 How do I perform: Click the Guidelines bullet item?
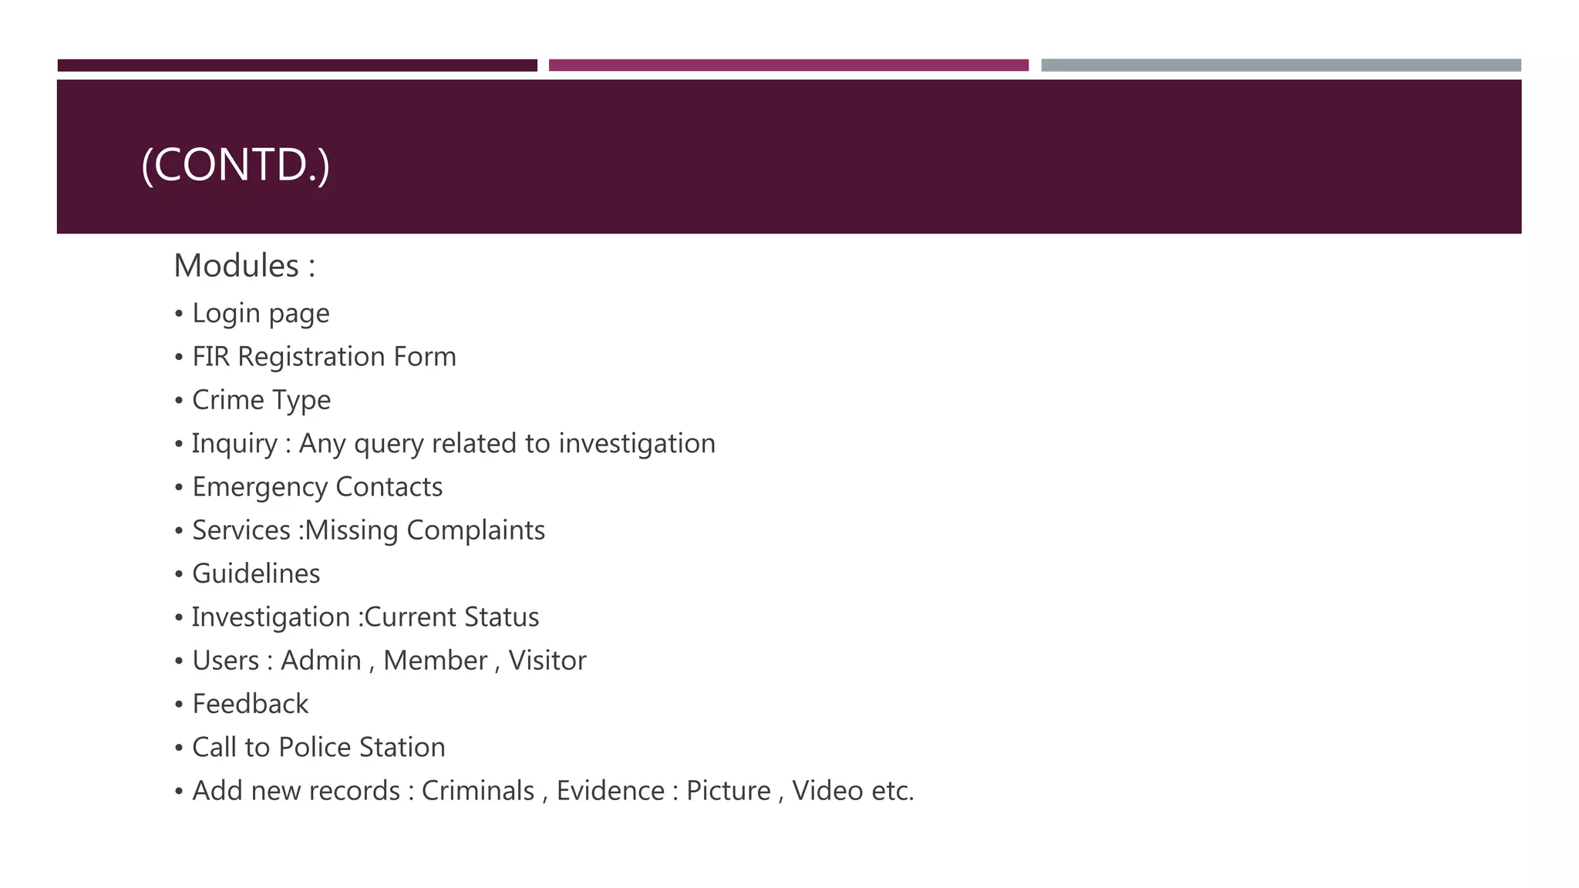(247, 573)
